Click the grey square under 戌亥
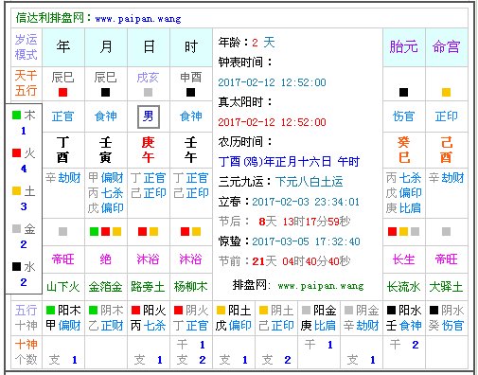This screenshot has height=375, width=478. click(x=148, y=93)
